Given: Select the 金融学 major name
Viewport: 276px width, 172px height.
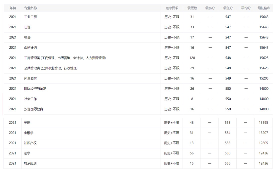Looking at the screenshot, I should (x=28, y=133).
